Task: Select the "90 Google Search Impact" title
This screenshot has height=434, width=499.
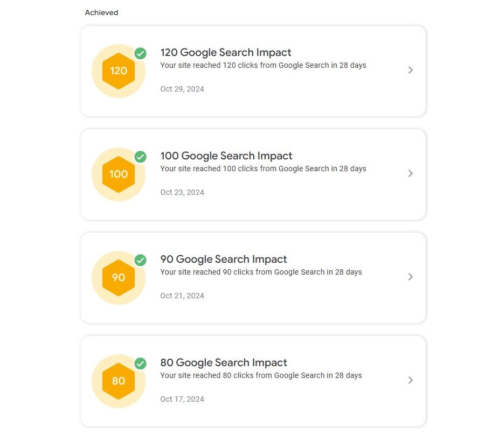Action: 224,259
